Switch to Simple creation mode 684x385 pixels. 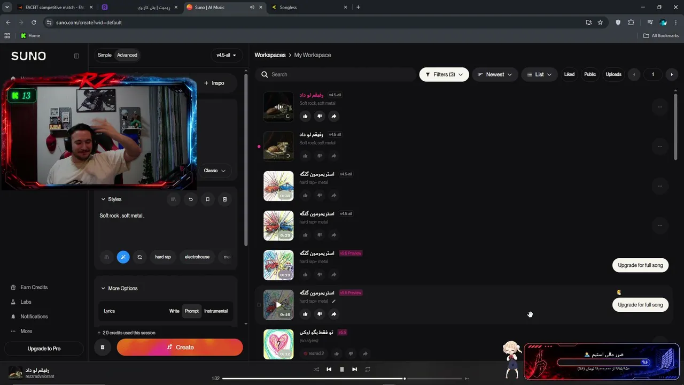[105, 55]
